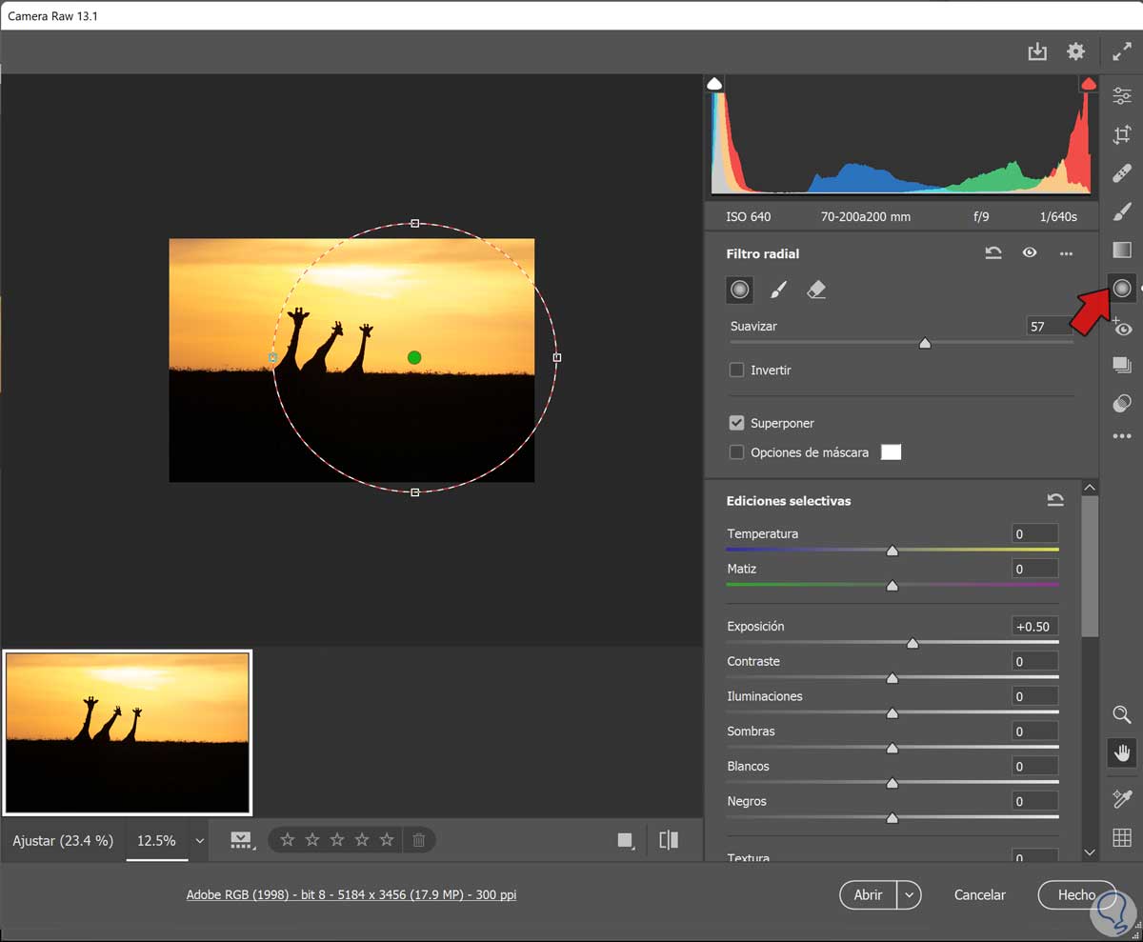Toggle the grid overlay icon
This screenshot has height=942, width=1143.
(1122, 837)
